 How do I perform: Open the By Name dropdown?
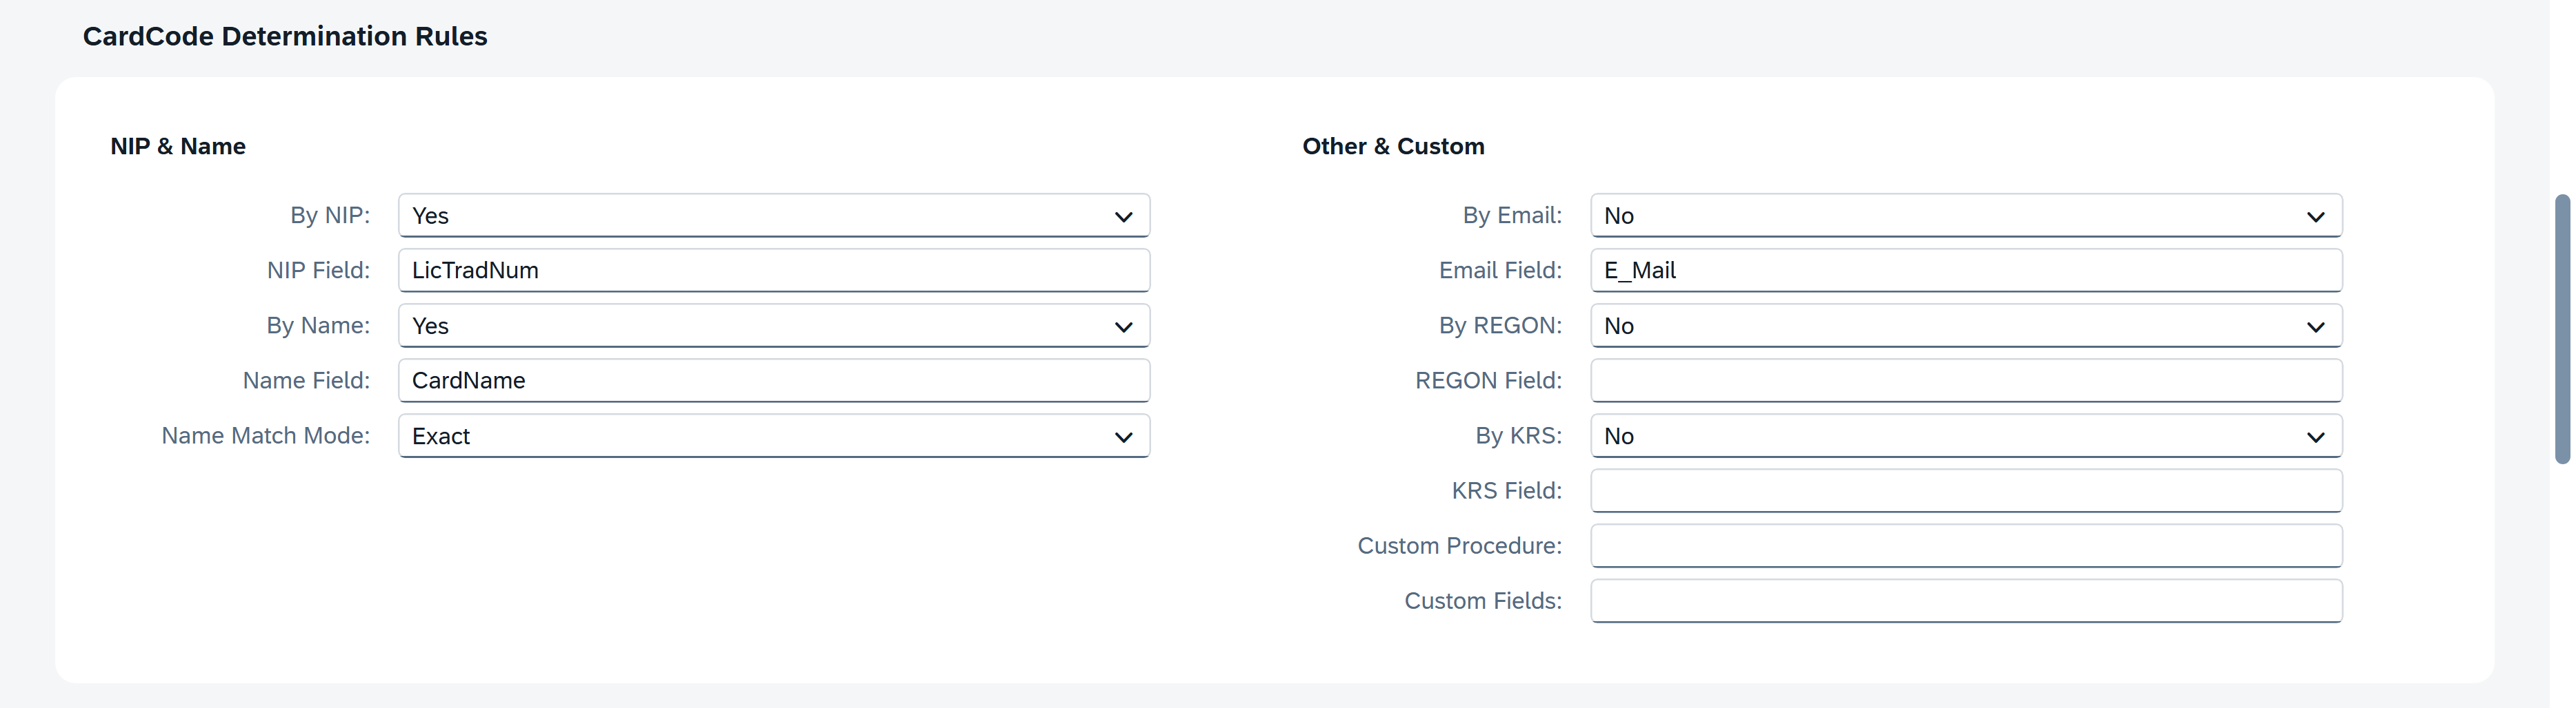pos(774,326)
